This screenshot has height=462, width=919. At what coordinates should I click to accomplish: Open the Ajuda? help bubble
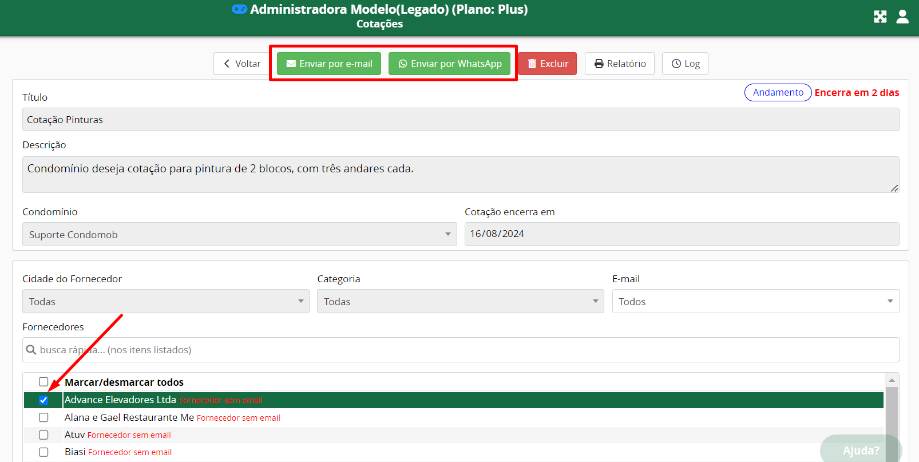pyautogui.click(x=861, y=450)
